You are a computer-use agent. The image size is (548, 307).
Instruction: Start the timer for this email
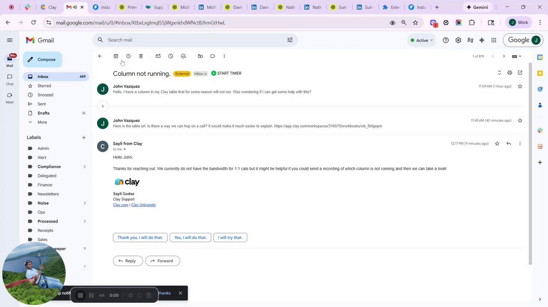click(x=226, y=73)
